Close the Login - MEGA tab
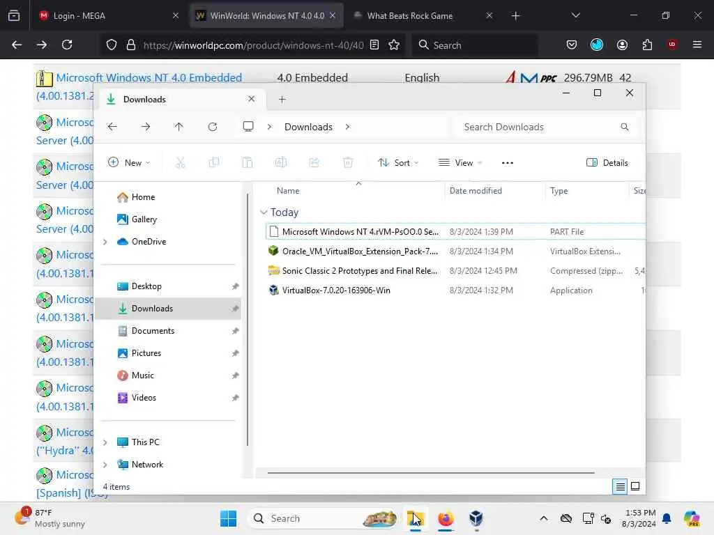714x535 pixels. tap(175, 15)
